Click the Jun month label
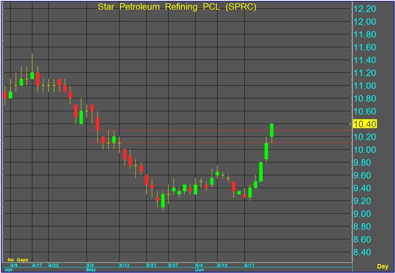 pyautogui.click(x=200, y=270)
